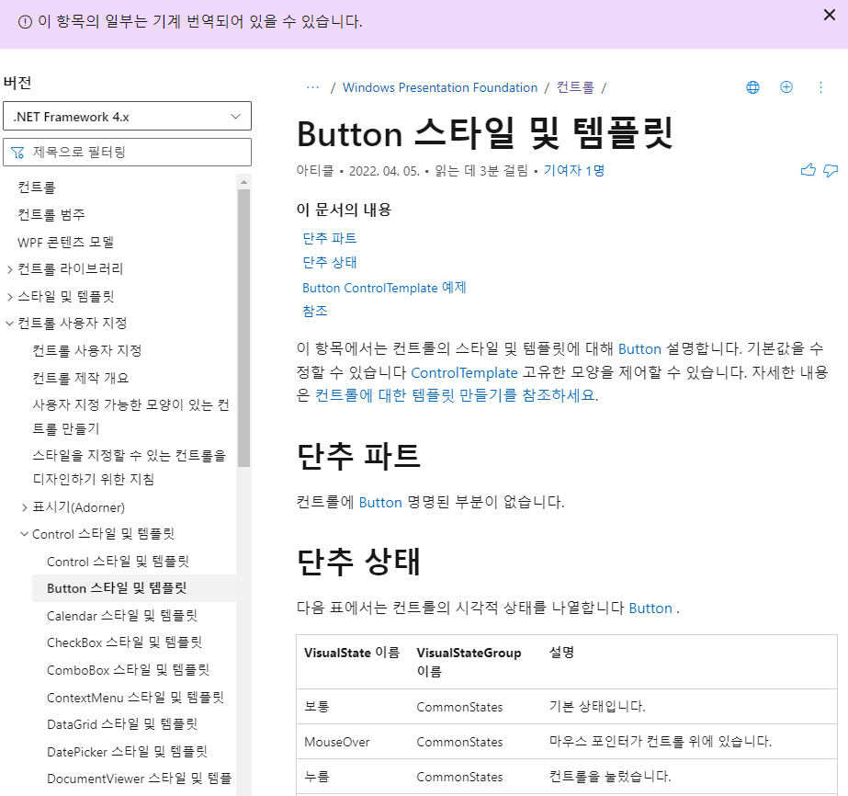
Task: Collapse the 컨트롤 사용자 지정 parent node
Action: pyautogui.click(x=9, y=324)
